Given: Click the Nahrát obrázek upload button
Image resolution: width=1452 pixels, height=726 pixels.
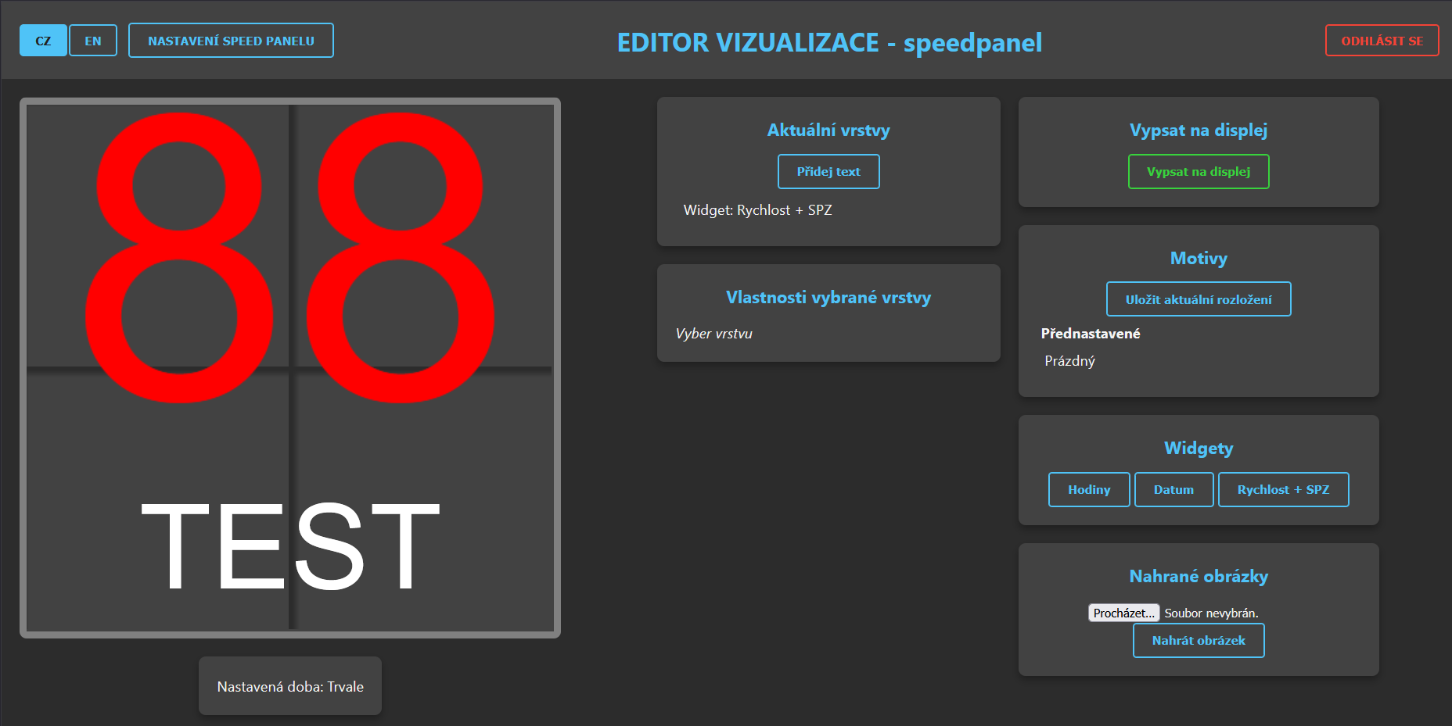Looking at the screenshot, I should coord(1198,641).
